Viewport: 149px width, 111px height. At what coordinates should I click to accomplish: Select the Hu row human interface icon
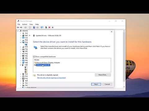pyautogui.click(x=23, y=49)
